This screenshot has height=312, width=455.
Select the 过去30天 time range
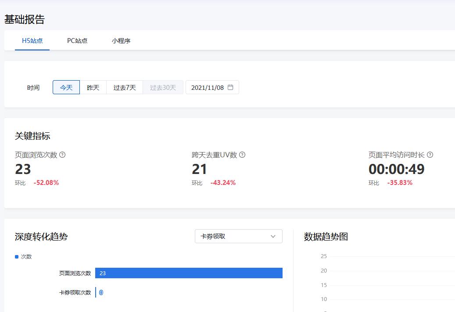163,87
